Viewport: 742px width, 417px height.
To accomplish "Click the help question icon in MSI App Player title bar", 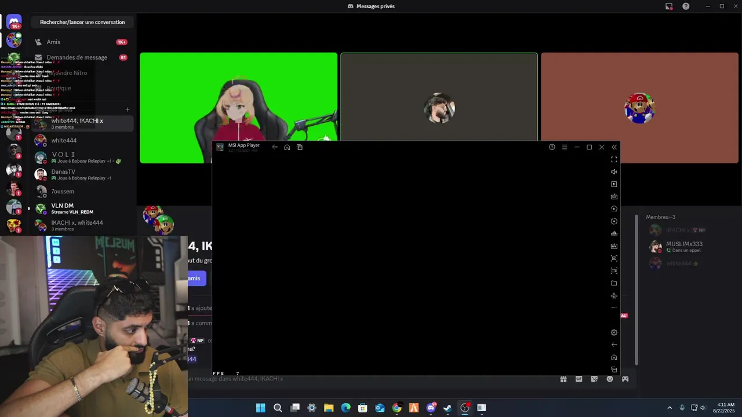I will (x=552, y=147).
